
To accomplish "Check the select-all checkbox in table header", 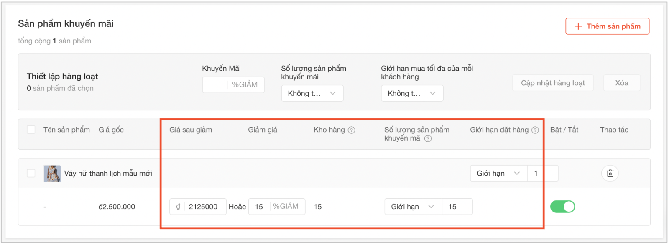I will [31, 130].
